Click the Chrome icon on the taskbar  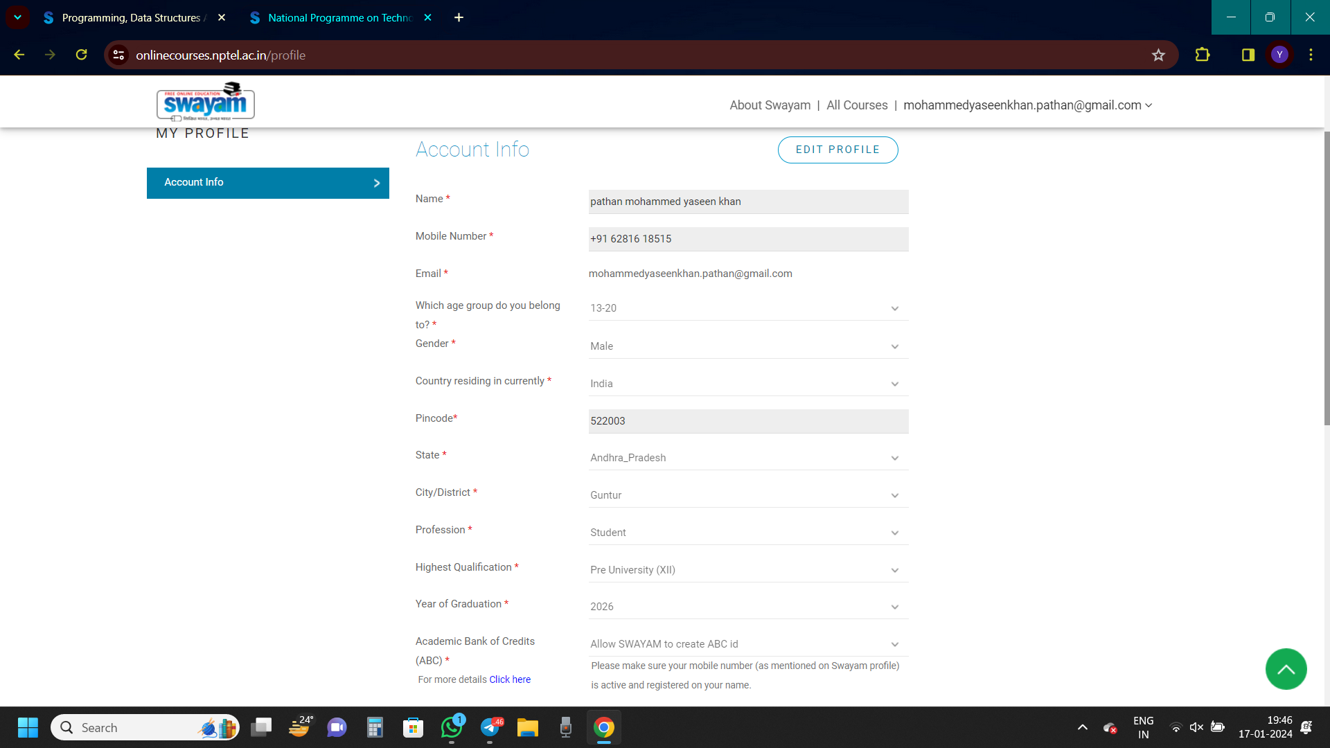click(x=604, y=727)
